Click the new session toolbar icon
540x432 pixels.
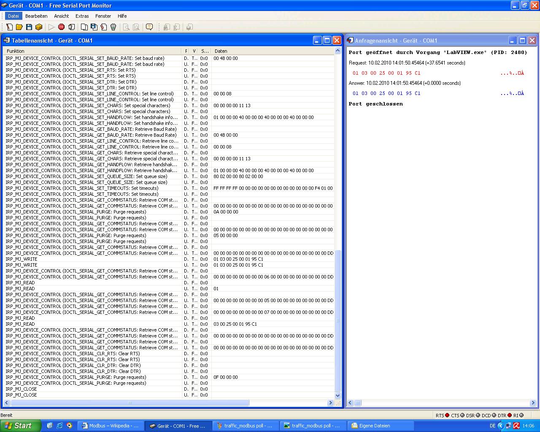coord(10,27)
